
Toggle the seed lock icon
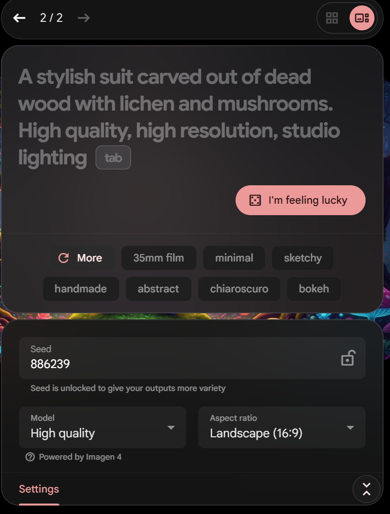coord(347,358)
